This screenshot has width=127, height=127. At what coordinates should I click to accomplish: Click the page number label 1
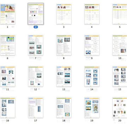[x=7, y=27]
